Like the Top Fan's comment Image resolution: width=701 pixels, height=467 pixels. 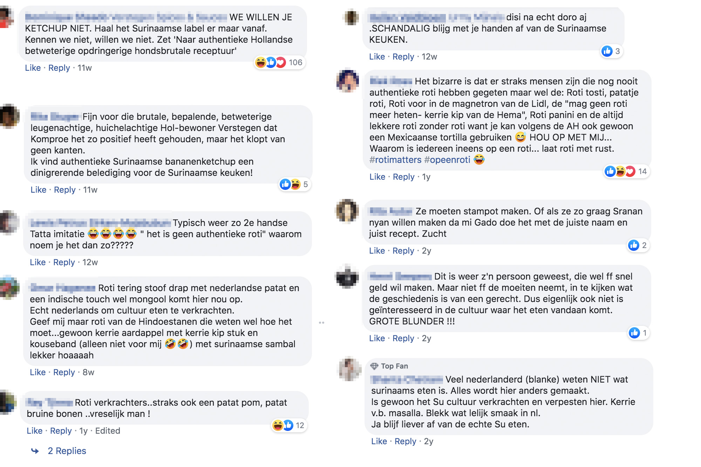379,441
